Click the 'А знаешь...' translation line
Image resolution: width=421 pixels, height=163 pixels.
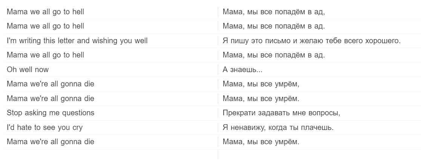coord(242,69)
